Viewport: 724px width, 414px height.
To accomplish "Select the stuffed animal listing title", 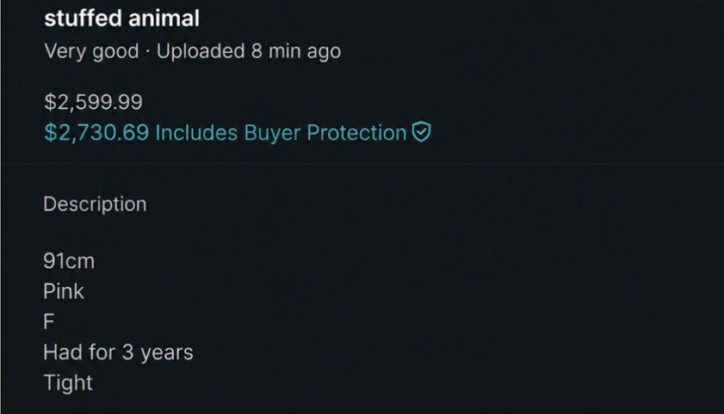I will coord(122,19).
